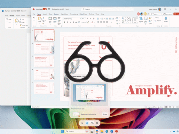Image resolution: width=179 pixels, height=134 pixels.
Task: Click the Format Painter brush in PowerPoint
Action: tap(43, 24)
